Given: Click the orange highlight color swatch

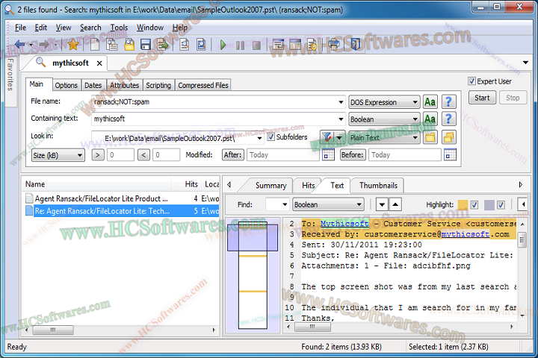Looking at the screenshot, I should click(x=463, y=205).
